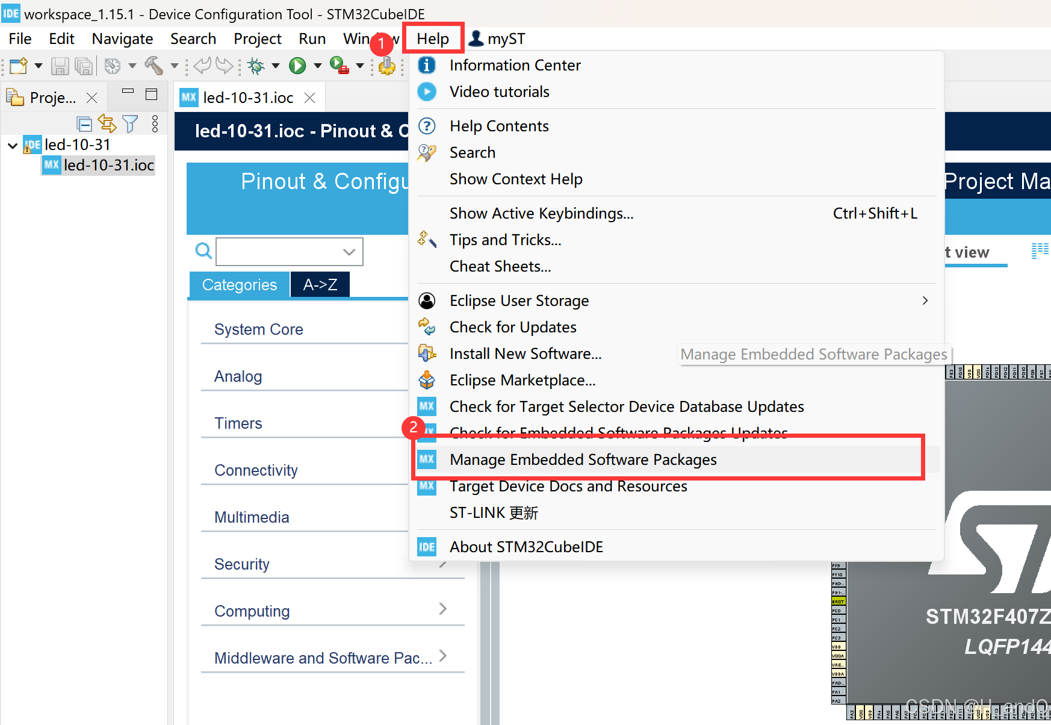Click the External Tools run icon

coord(339,66)
